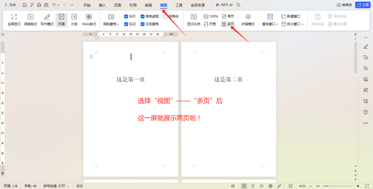Turn on 护眼模式 eye protection mode
This screenshot has width=373, height=189.
pyautogui.click(x=248, y=20)
